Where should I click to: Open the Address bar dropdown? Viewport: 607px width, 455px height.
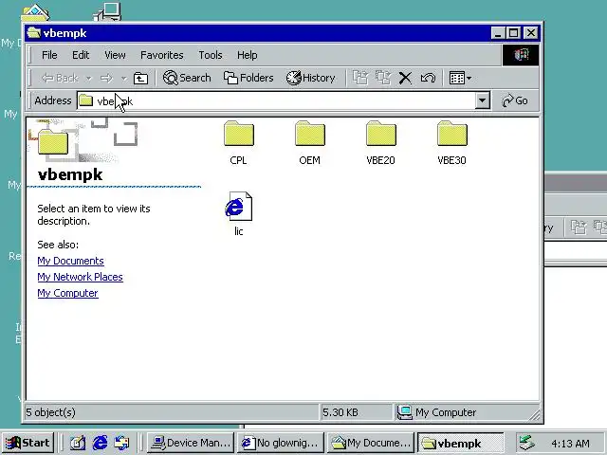point(482,101)
